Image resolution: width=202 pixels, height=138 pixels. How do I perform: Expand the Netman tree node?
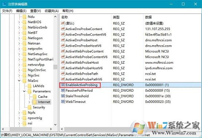pos(19,43)
